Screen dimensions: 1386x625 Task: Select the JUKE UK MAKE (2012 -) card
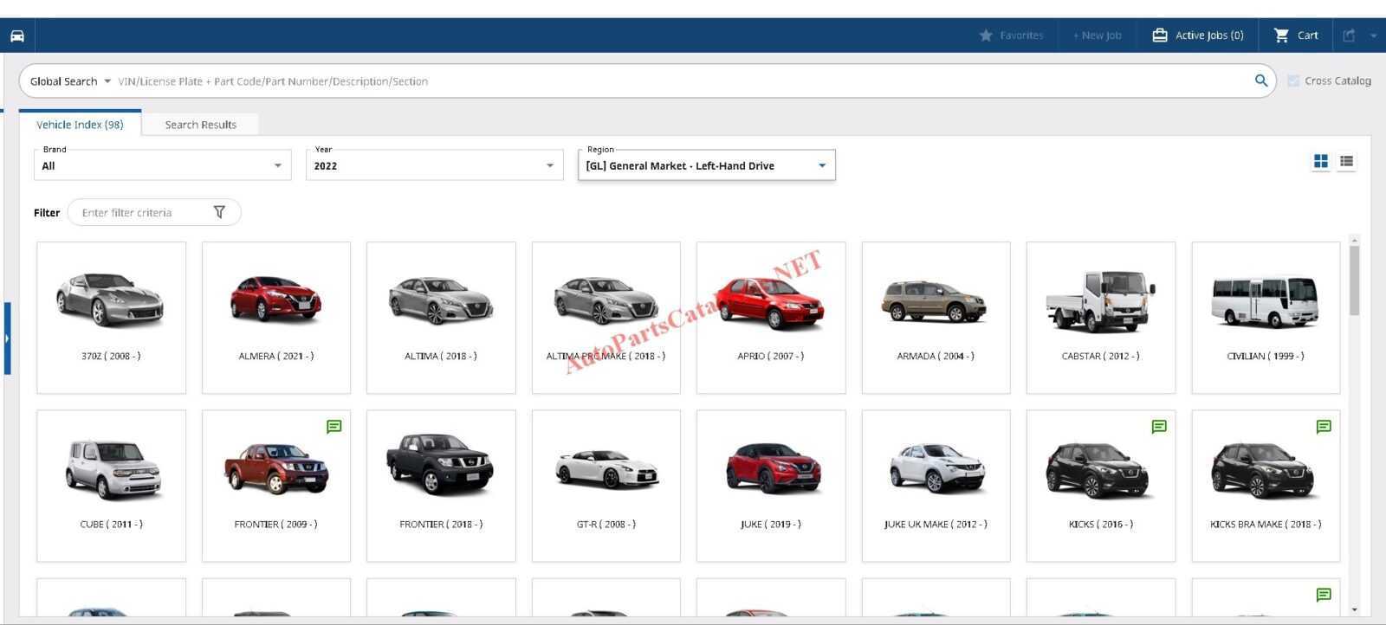936,486
